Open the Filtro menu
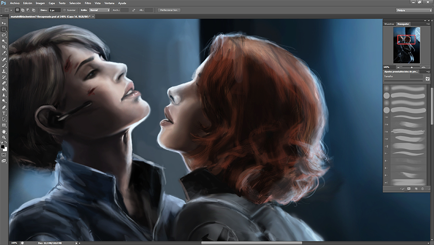This screenshot has height=245, width=434. pyautogui.click(x=88, y=3)
